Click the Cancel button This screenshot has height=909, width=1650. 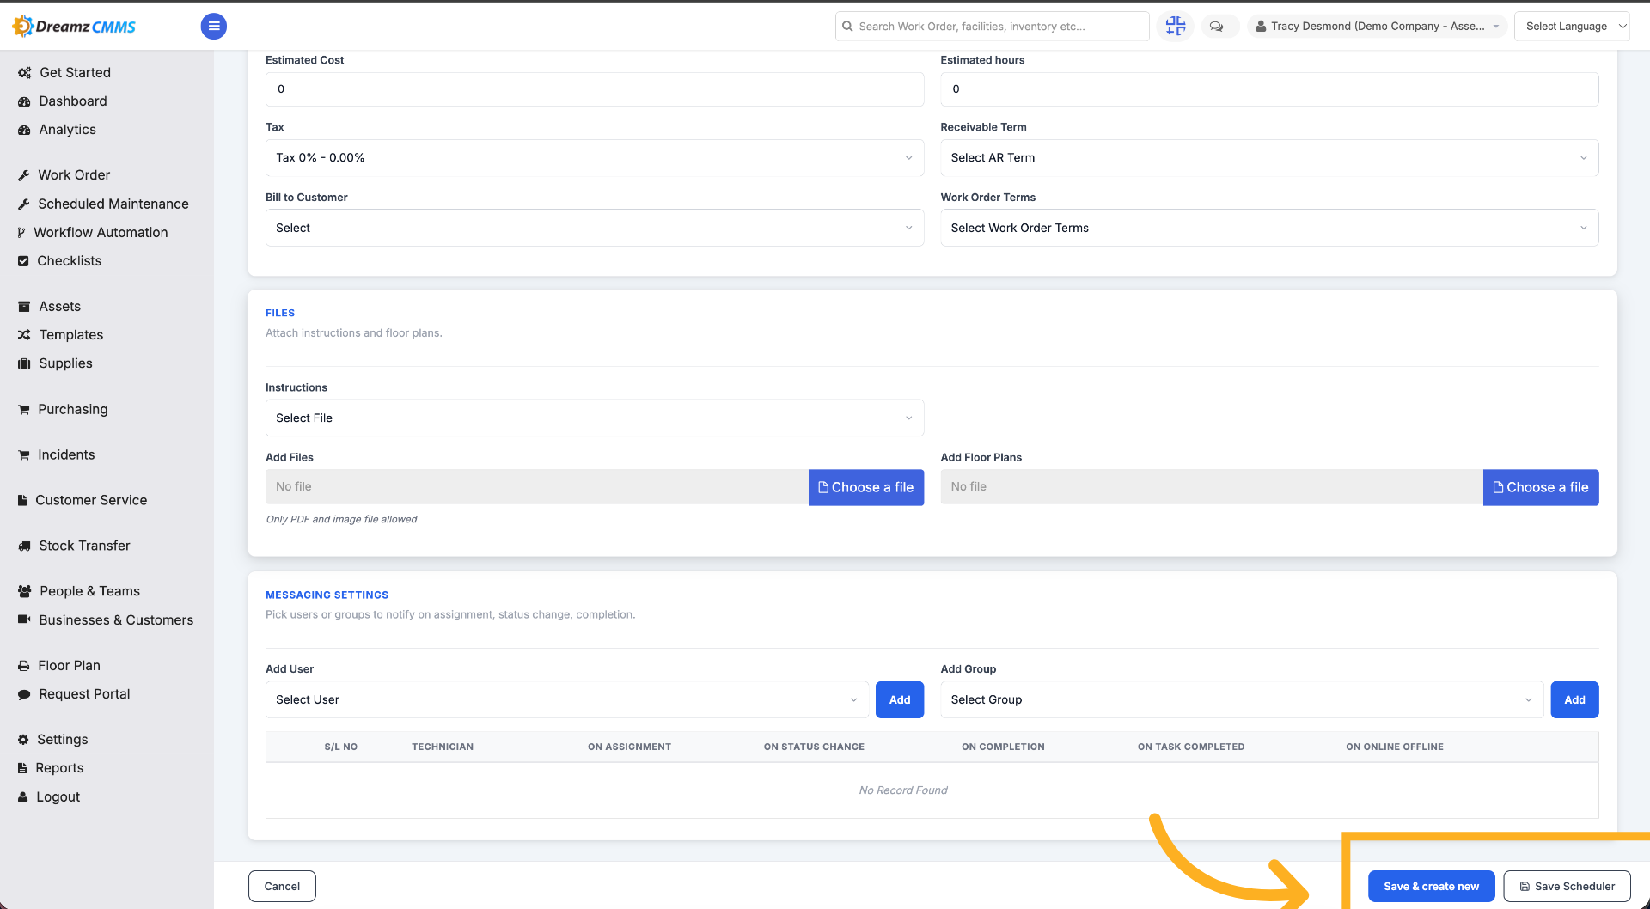(x=282, y=886)
